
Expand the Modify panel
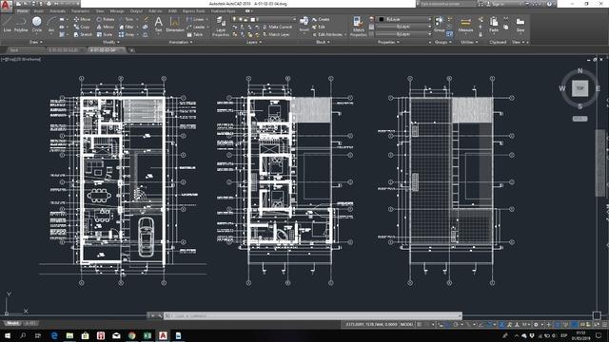point(110,42)
